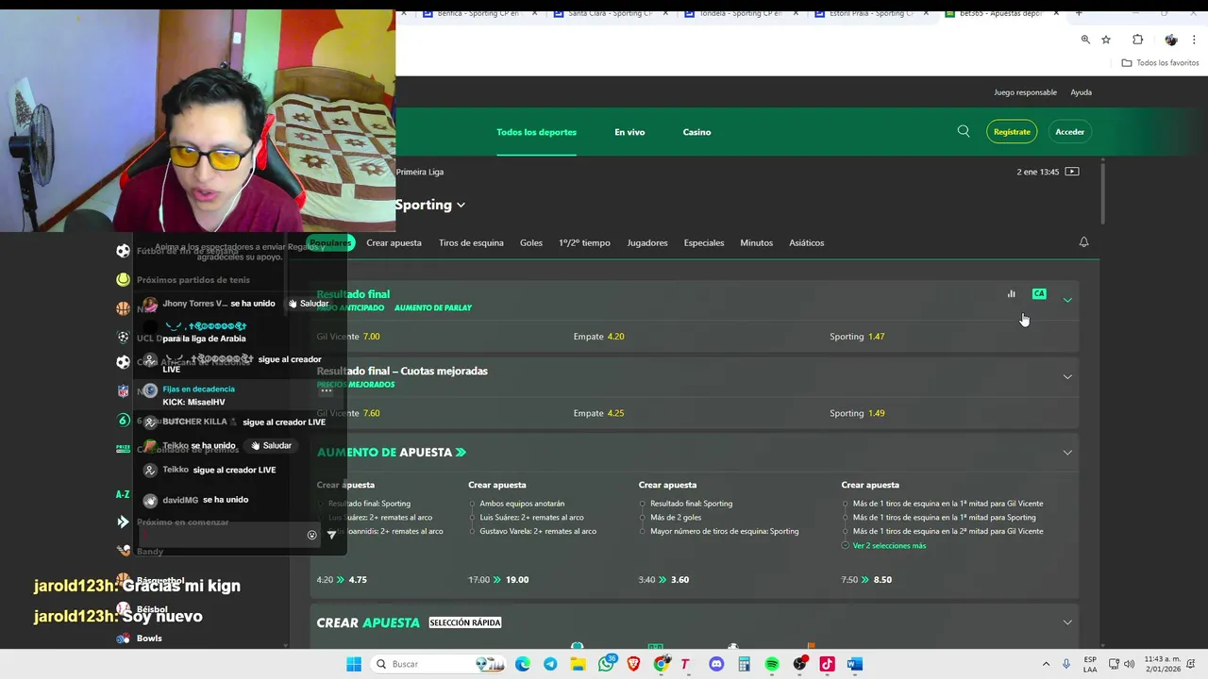The width and height of the screenshot is (1208, 679).
Task: Click the send arrow in chat overlay
Action: click(x=331, y=535)
